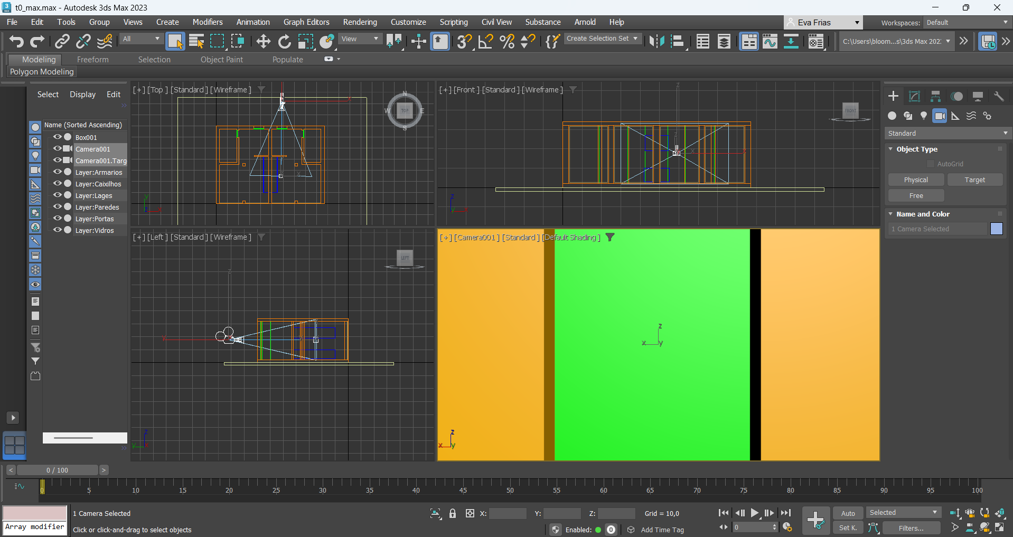Click the Physical camera button
1013x537 pixels.
tap(916, 180)
